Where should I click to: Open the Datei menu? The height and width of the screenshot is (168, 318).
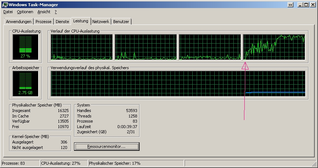coord(8,12)
